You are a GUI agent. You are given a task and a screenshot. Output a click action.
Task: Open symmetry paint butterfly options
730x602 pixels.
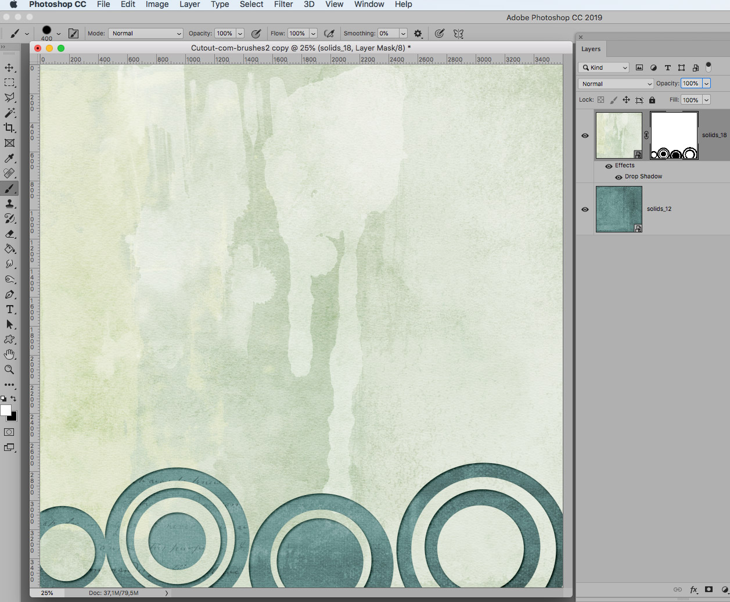click(x=458, y=34)
